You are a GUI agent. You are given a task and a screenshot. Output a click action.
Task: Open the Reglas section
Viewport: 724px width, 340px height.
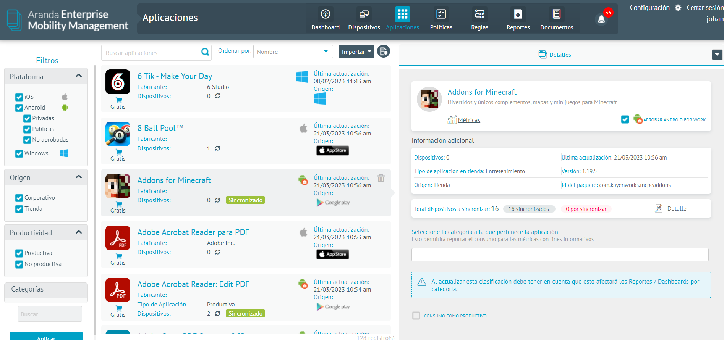point(479,19)
